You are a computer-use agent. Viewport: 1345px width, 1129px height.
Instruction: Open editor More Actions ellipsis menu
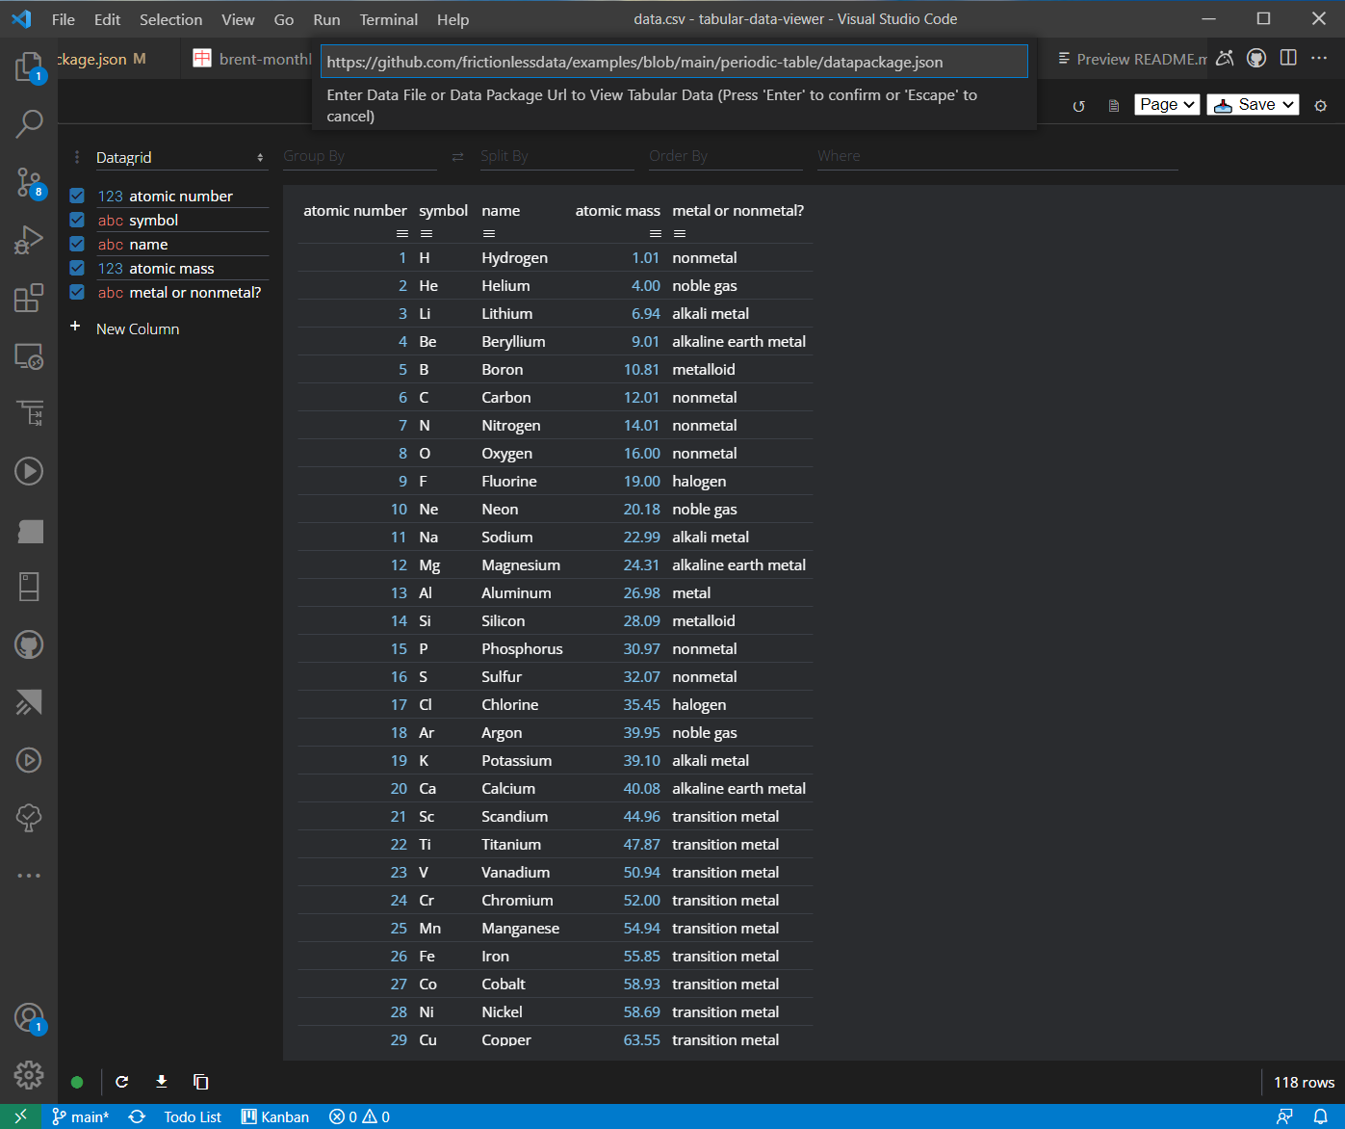[x=1319, y=58]
